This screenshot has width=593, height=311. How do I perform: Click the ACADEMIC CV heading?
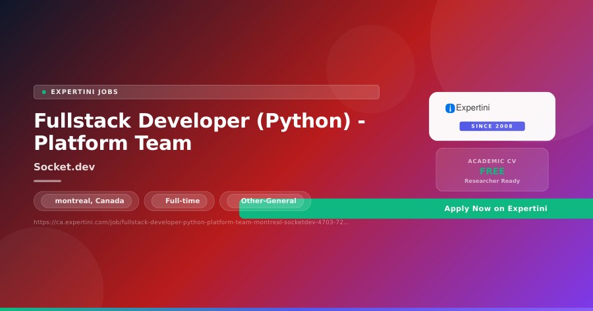pyautogui.click(x=492, y=161)
